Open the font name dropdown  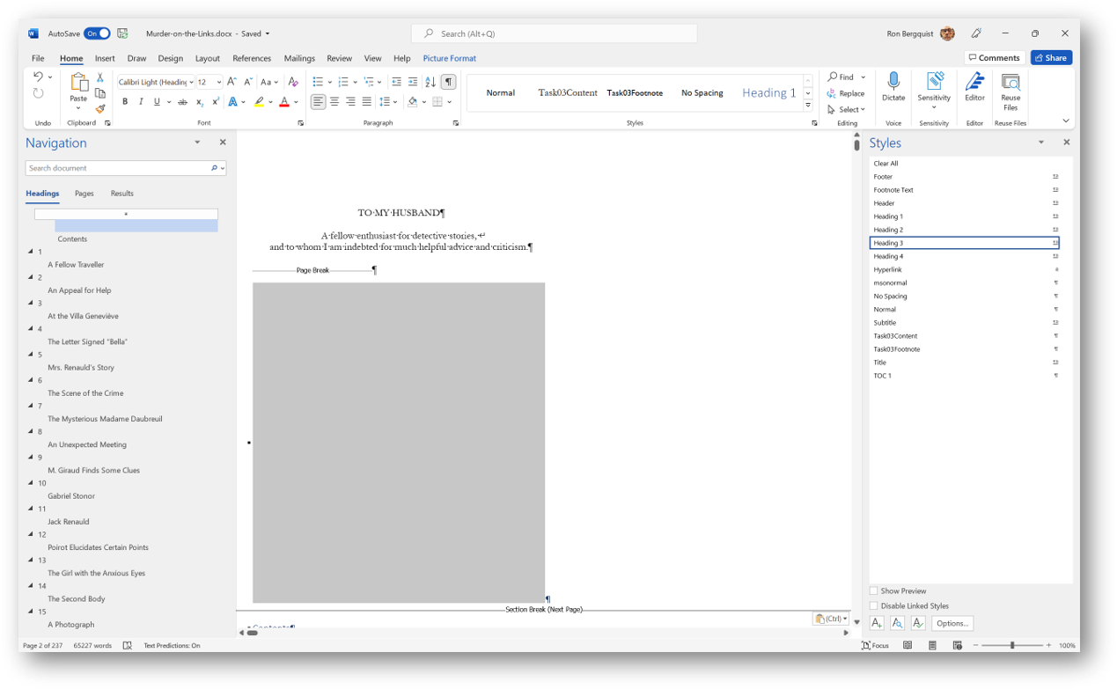pyautogui.click(x=191, y=82)
